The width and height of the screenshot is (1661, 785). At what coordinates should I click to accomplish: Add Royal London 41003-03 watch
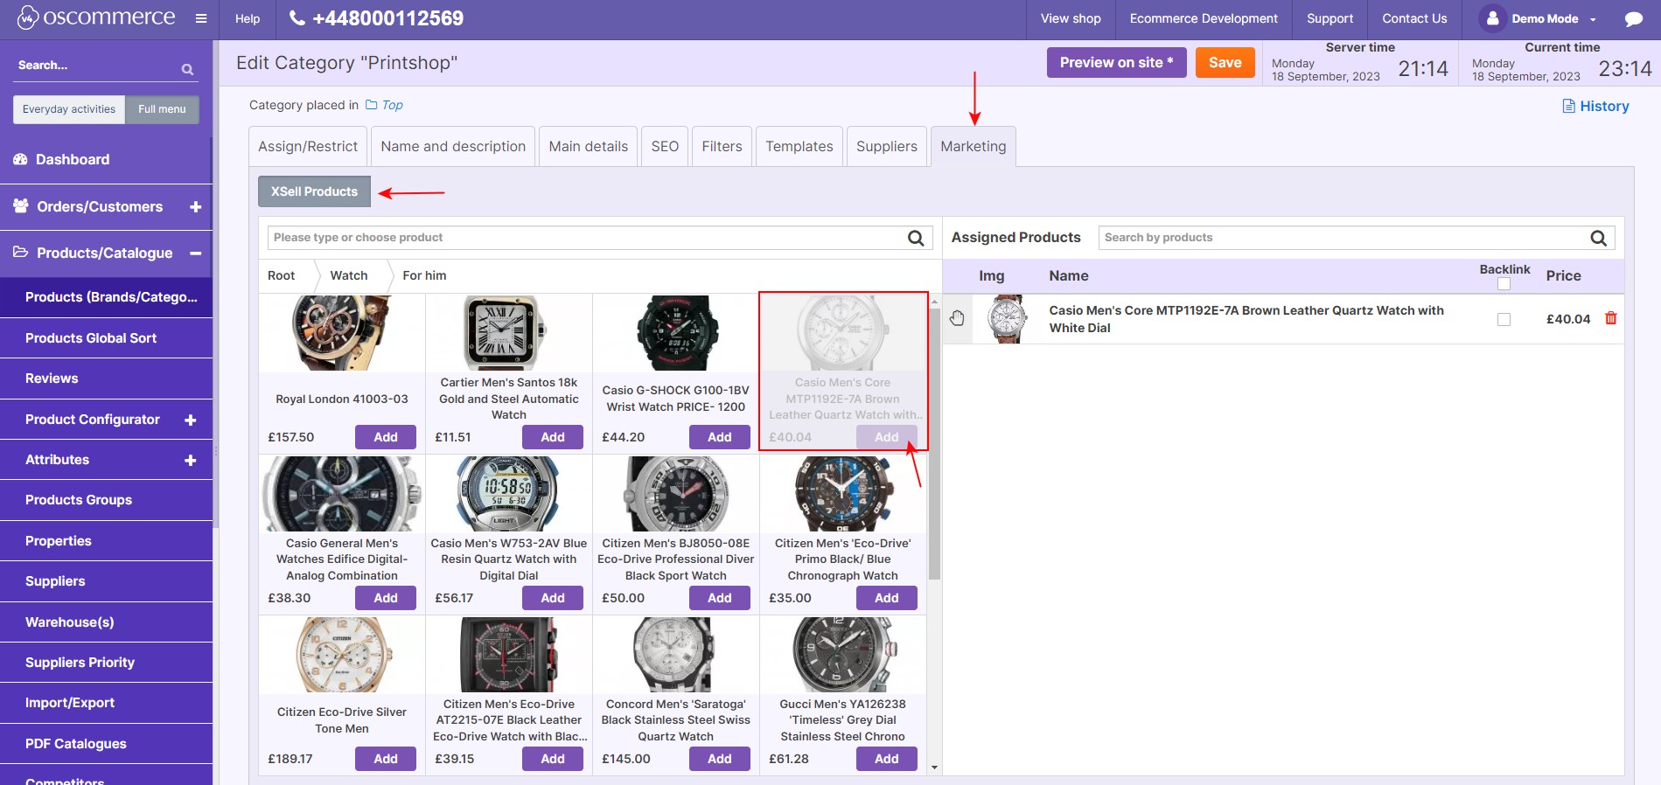pyautogui.click(x=386, y=437)
